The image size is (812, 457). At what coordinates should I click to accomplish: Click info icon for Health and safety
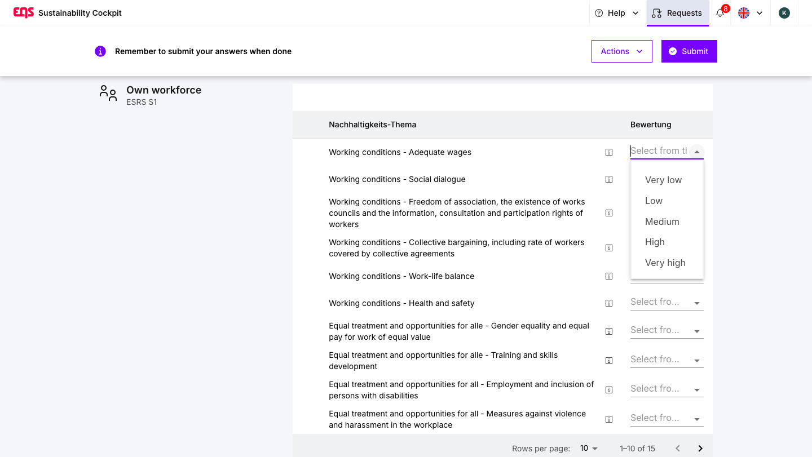[609, 303]
